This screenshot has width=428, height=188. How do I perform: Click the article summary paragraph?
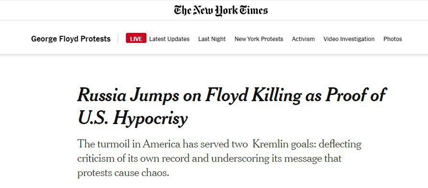(x=219, y=158)
